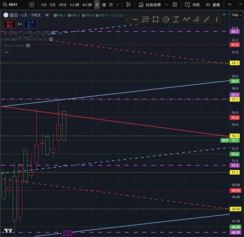Viewport: 244px width, 237px height.
Task: Redo the chart action
Action: tap(240, 5)
